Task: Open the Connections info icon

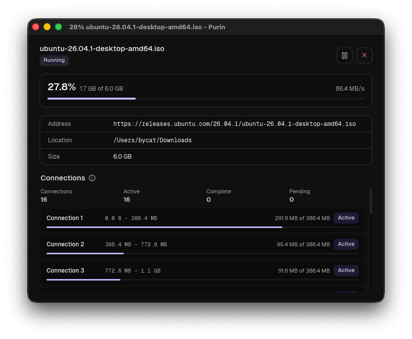Action: click(x=92, y=178)
